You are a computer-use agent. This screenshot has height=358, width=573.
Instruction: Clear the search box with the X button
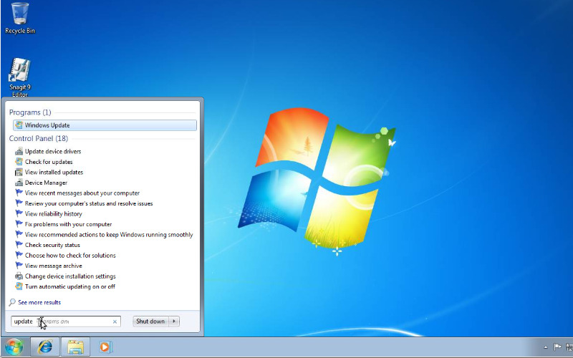pos(115,321)
